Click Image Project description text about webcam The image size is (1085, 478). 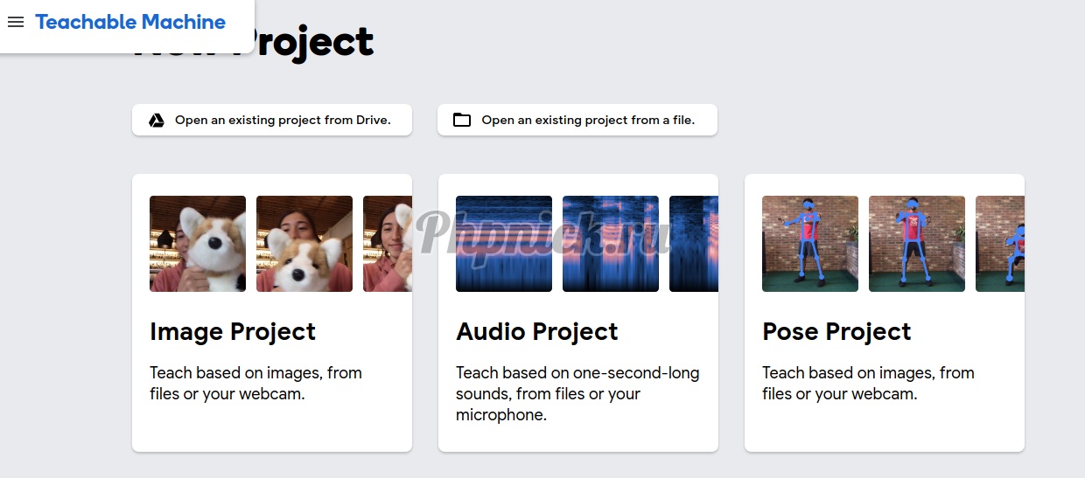click(255, 384)
